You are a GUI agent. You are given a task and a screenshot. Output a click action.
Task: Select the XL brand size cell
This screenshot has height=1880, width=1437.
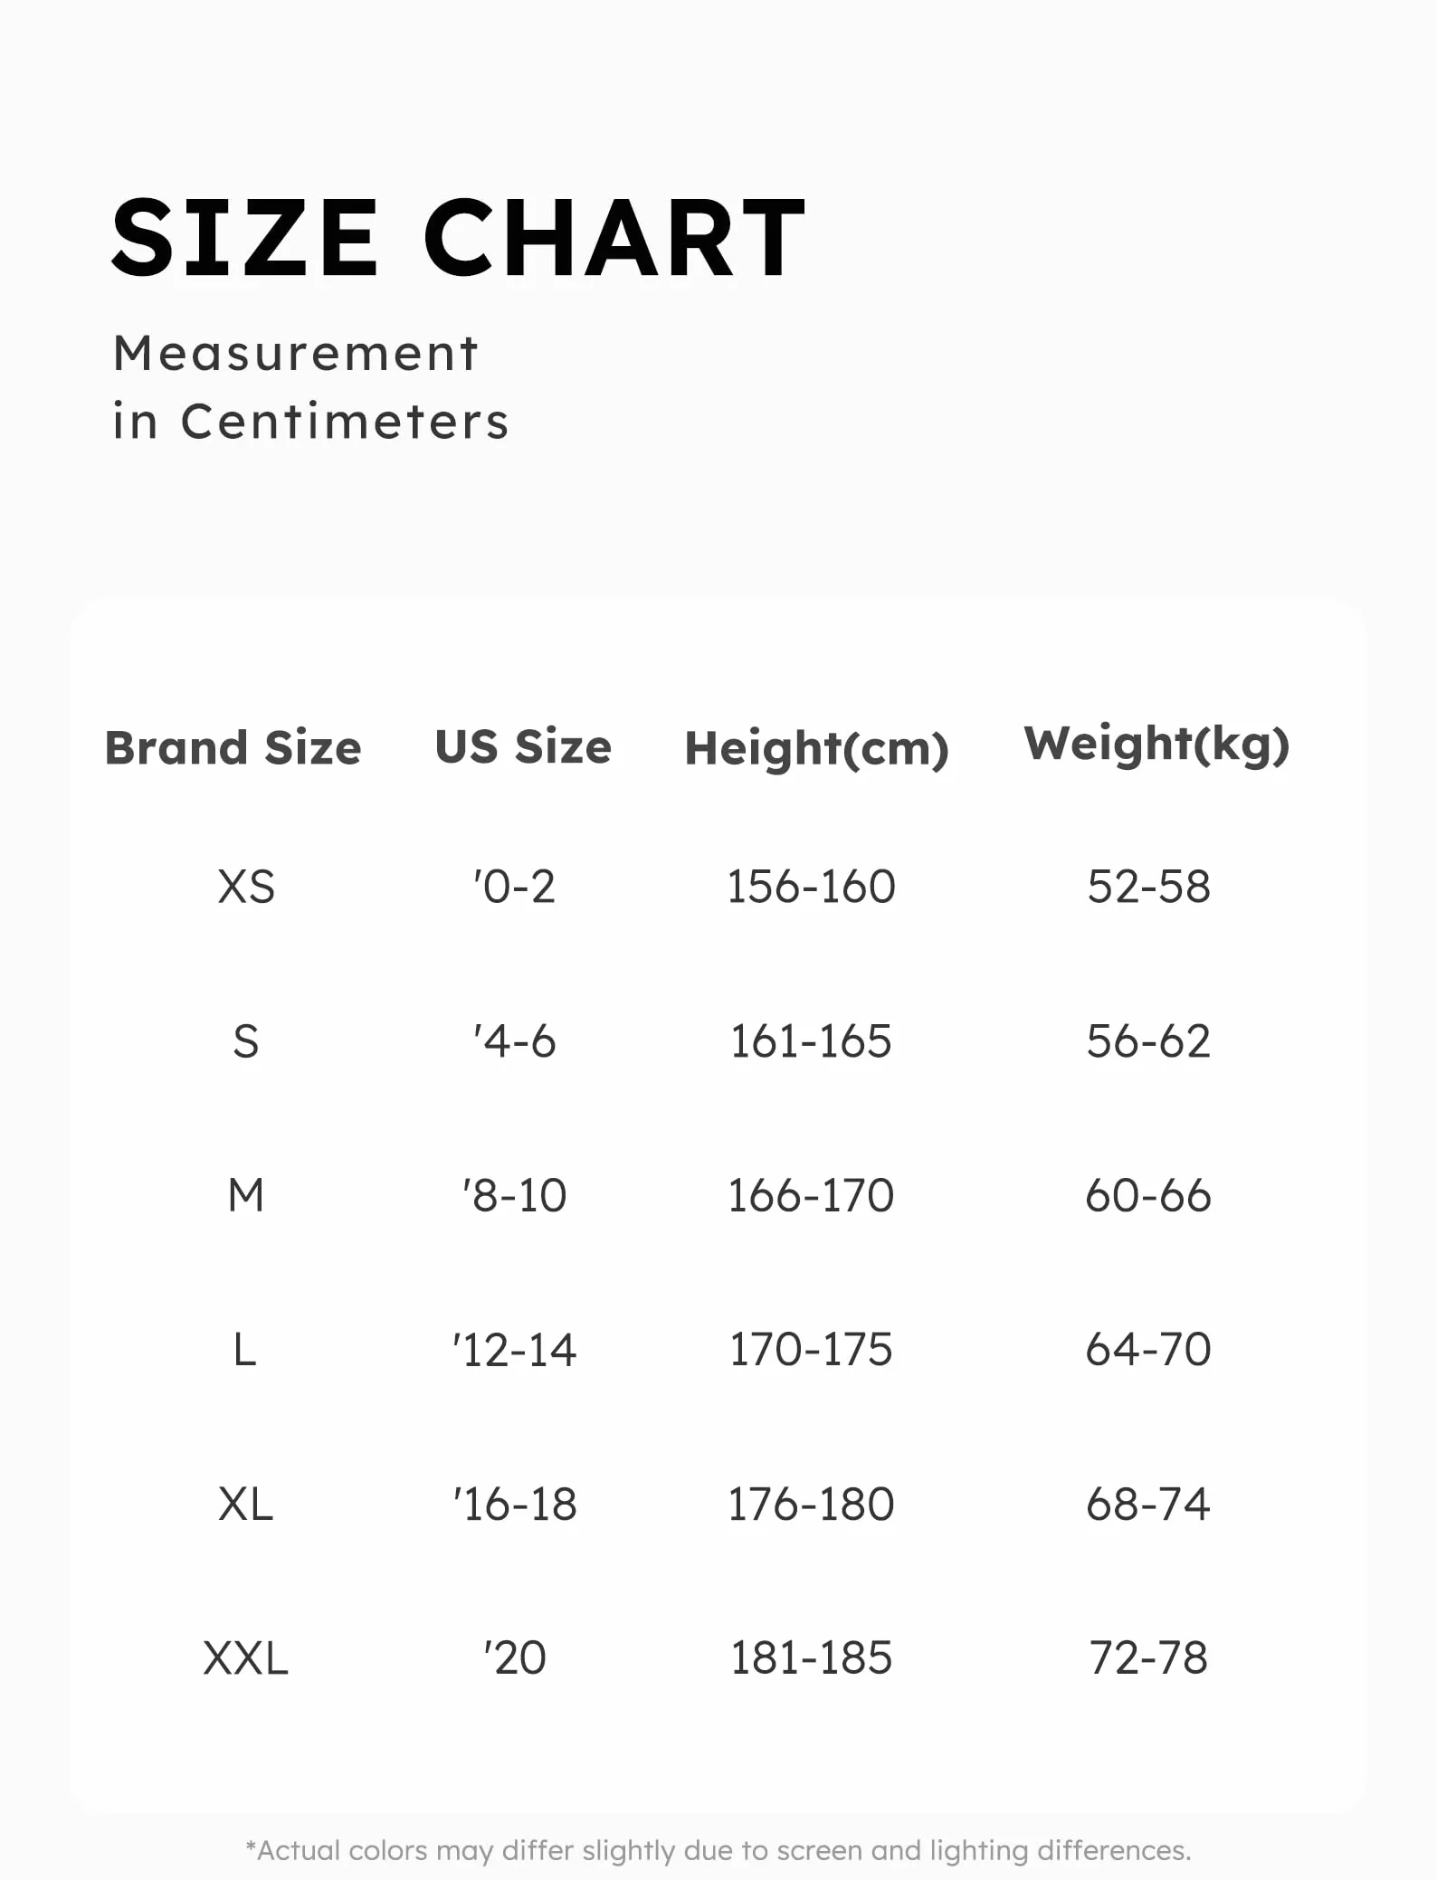tap(246, 1505)
